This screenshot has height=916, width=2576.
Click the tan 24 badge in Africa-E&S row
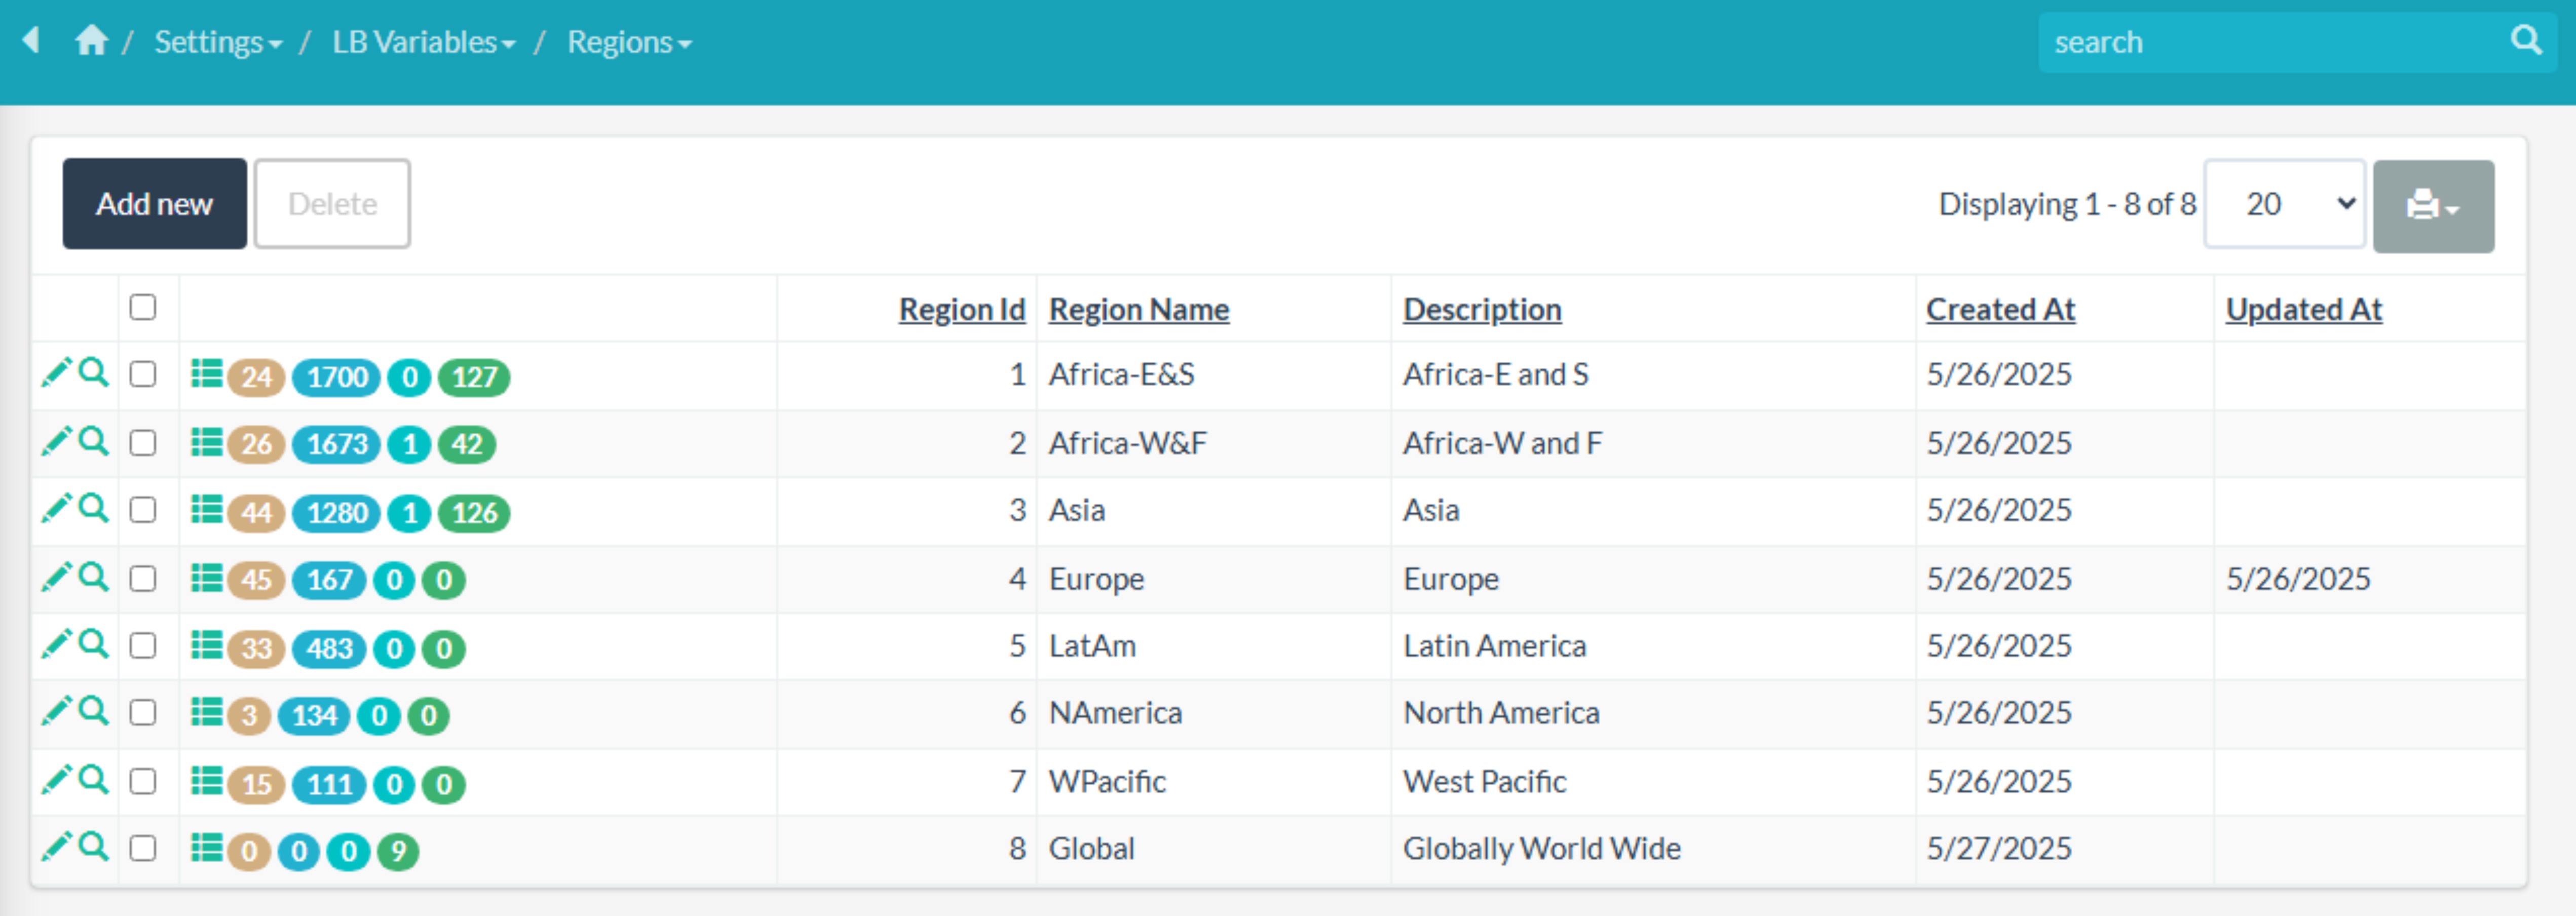[256, 377]
